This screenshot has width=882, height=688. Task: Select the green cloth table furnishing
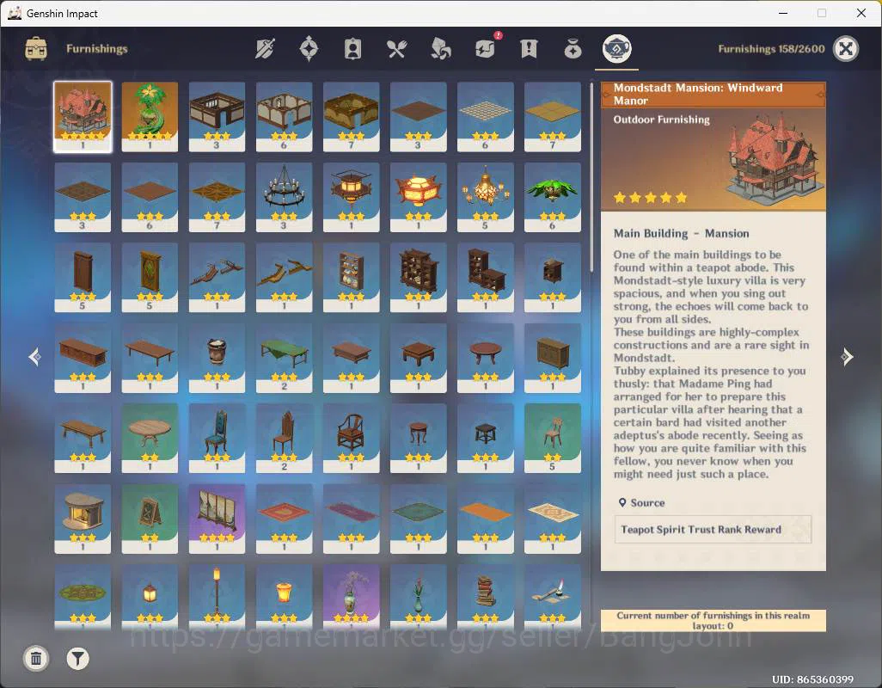tap(284, 358)
